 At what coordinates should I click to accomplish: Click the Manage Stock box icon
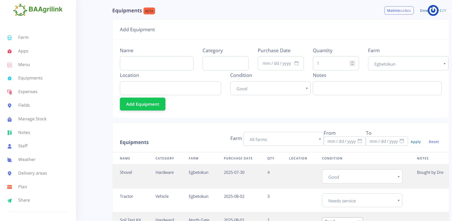[10, 119]
